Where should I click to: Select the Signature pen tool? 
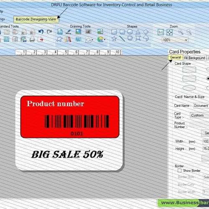[x=69, y=32]
